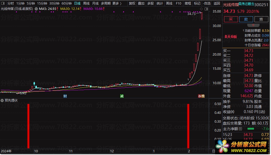Screen dimensions: 271x155
Task: Click the 十日总涨幅 row
Action: [x=257, y=45]
